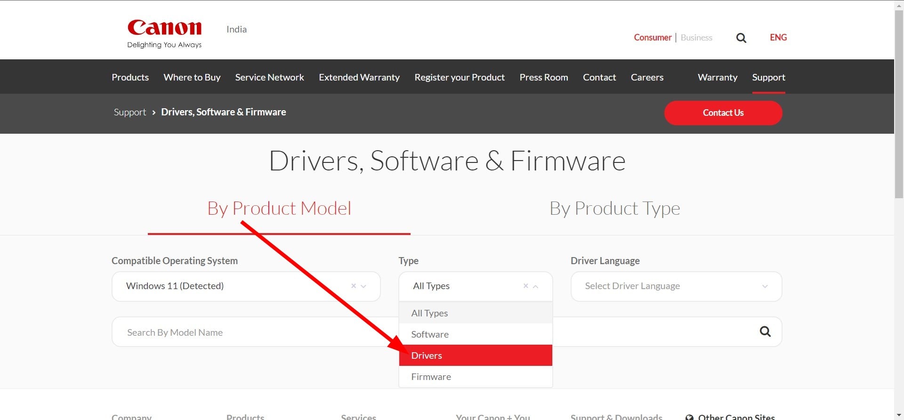The width and height of the screenshot is (904, 420).
Task: Click the model search magnifier icon
Action: coord(765,331)
